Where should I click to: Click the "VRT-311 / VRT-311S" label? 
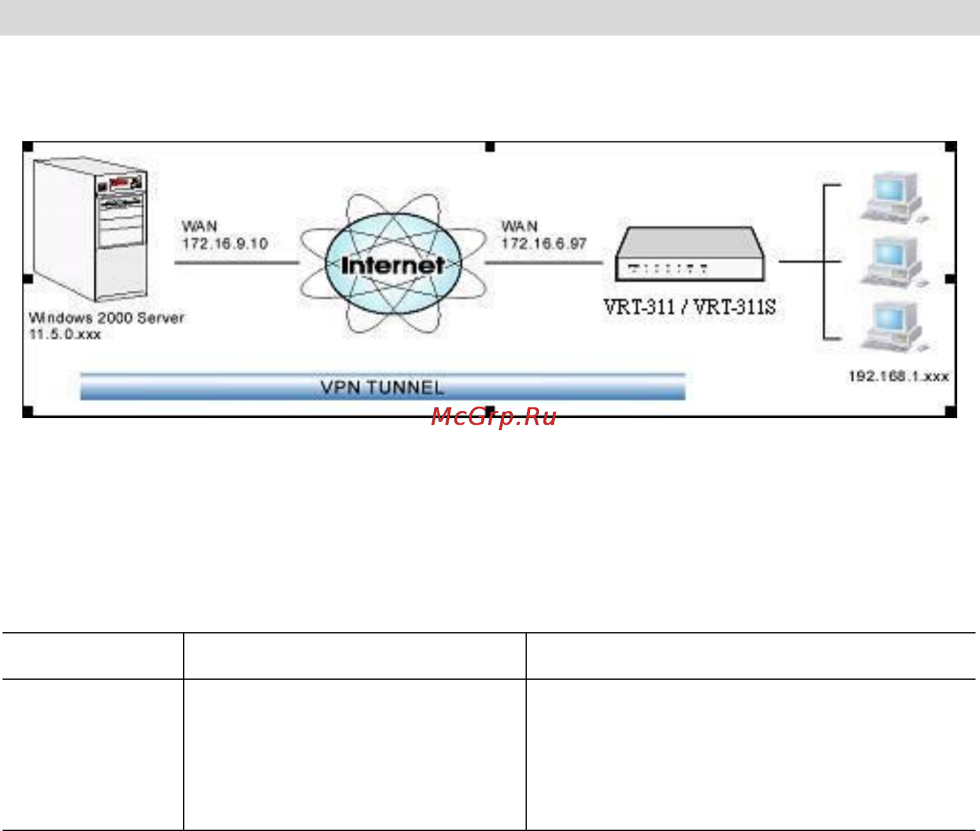pos(690,307)
